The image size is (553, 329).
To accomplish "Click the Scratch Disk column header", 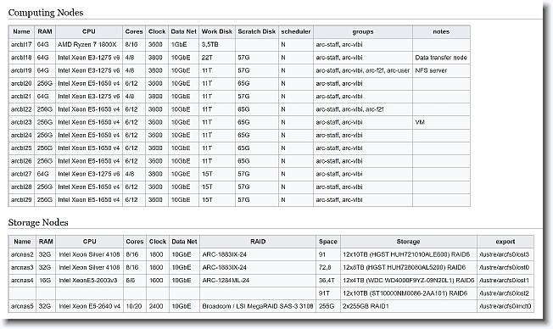I will click(x=257, y=31).
